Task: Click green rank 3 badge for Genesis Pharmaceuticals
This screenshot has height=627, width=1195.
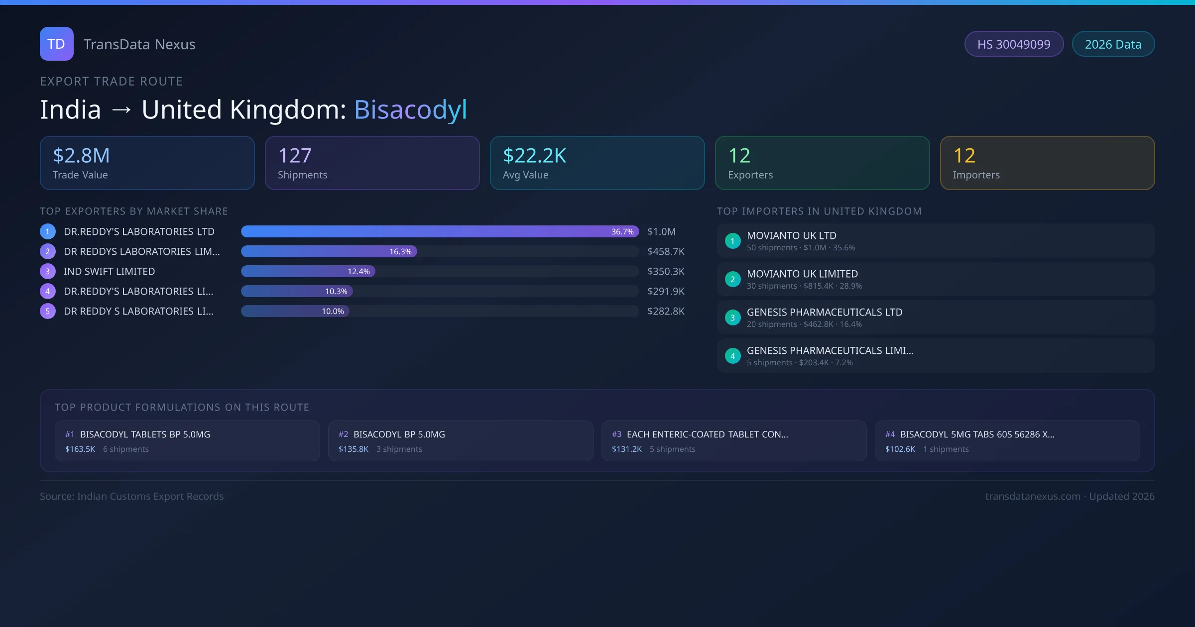Action: pos(732,317)
